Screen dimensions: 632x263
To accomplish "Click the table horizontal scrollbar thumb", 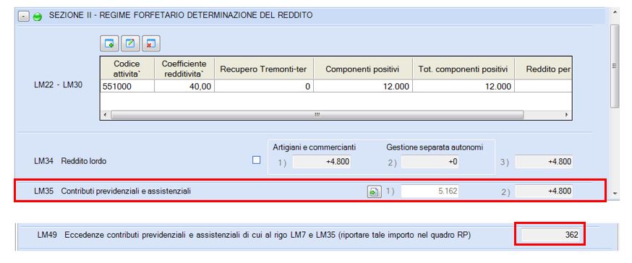I will tap(317, 115).
